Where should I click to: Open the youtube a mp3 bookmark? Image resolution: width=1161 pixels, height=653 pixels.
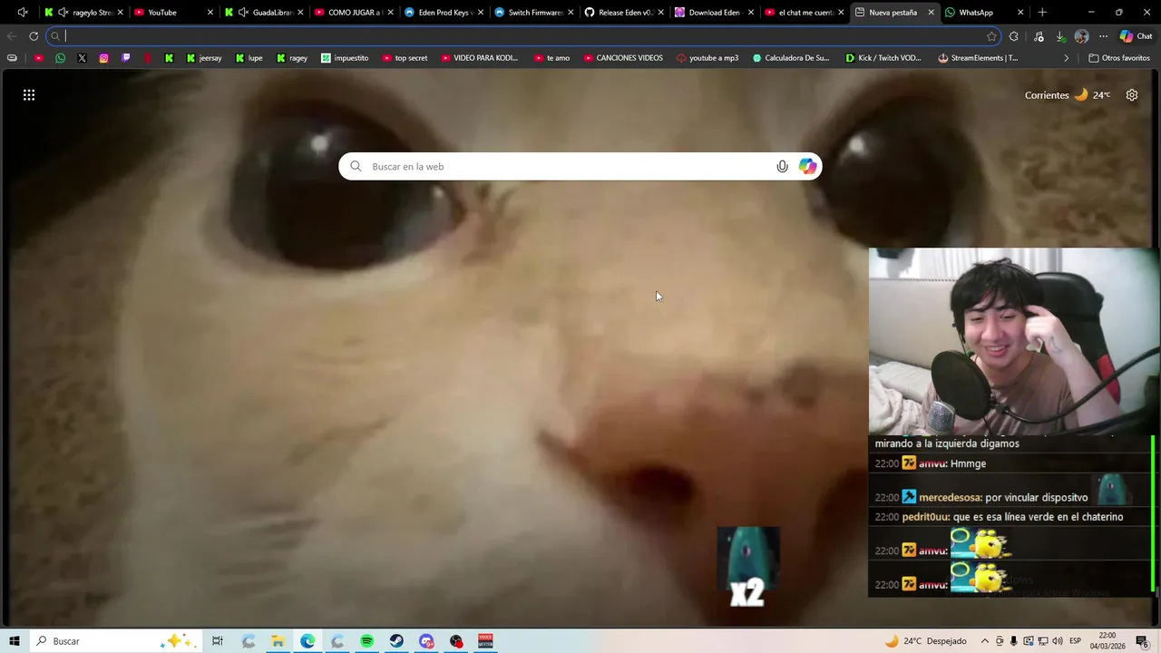(x=707, y=58)
